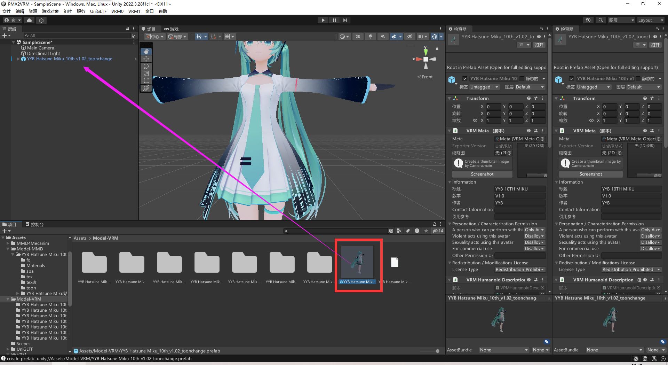Open the VRM0 menu

point(117,11)
